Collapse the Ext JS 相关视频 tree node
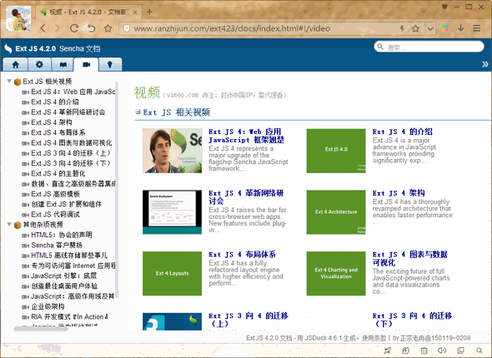Image resolution: width=492 pixels, height=358 pixels. point(9,81)
